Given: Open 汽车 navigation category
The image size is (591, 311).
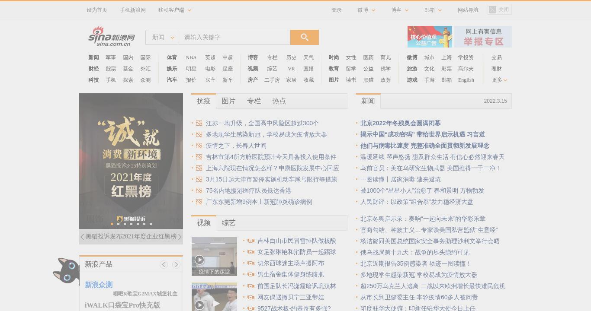Looking at the screenshot, I should (x=172, y=80).
